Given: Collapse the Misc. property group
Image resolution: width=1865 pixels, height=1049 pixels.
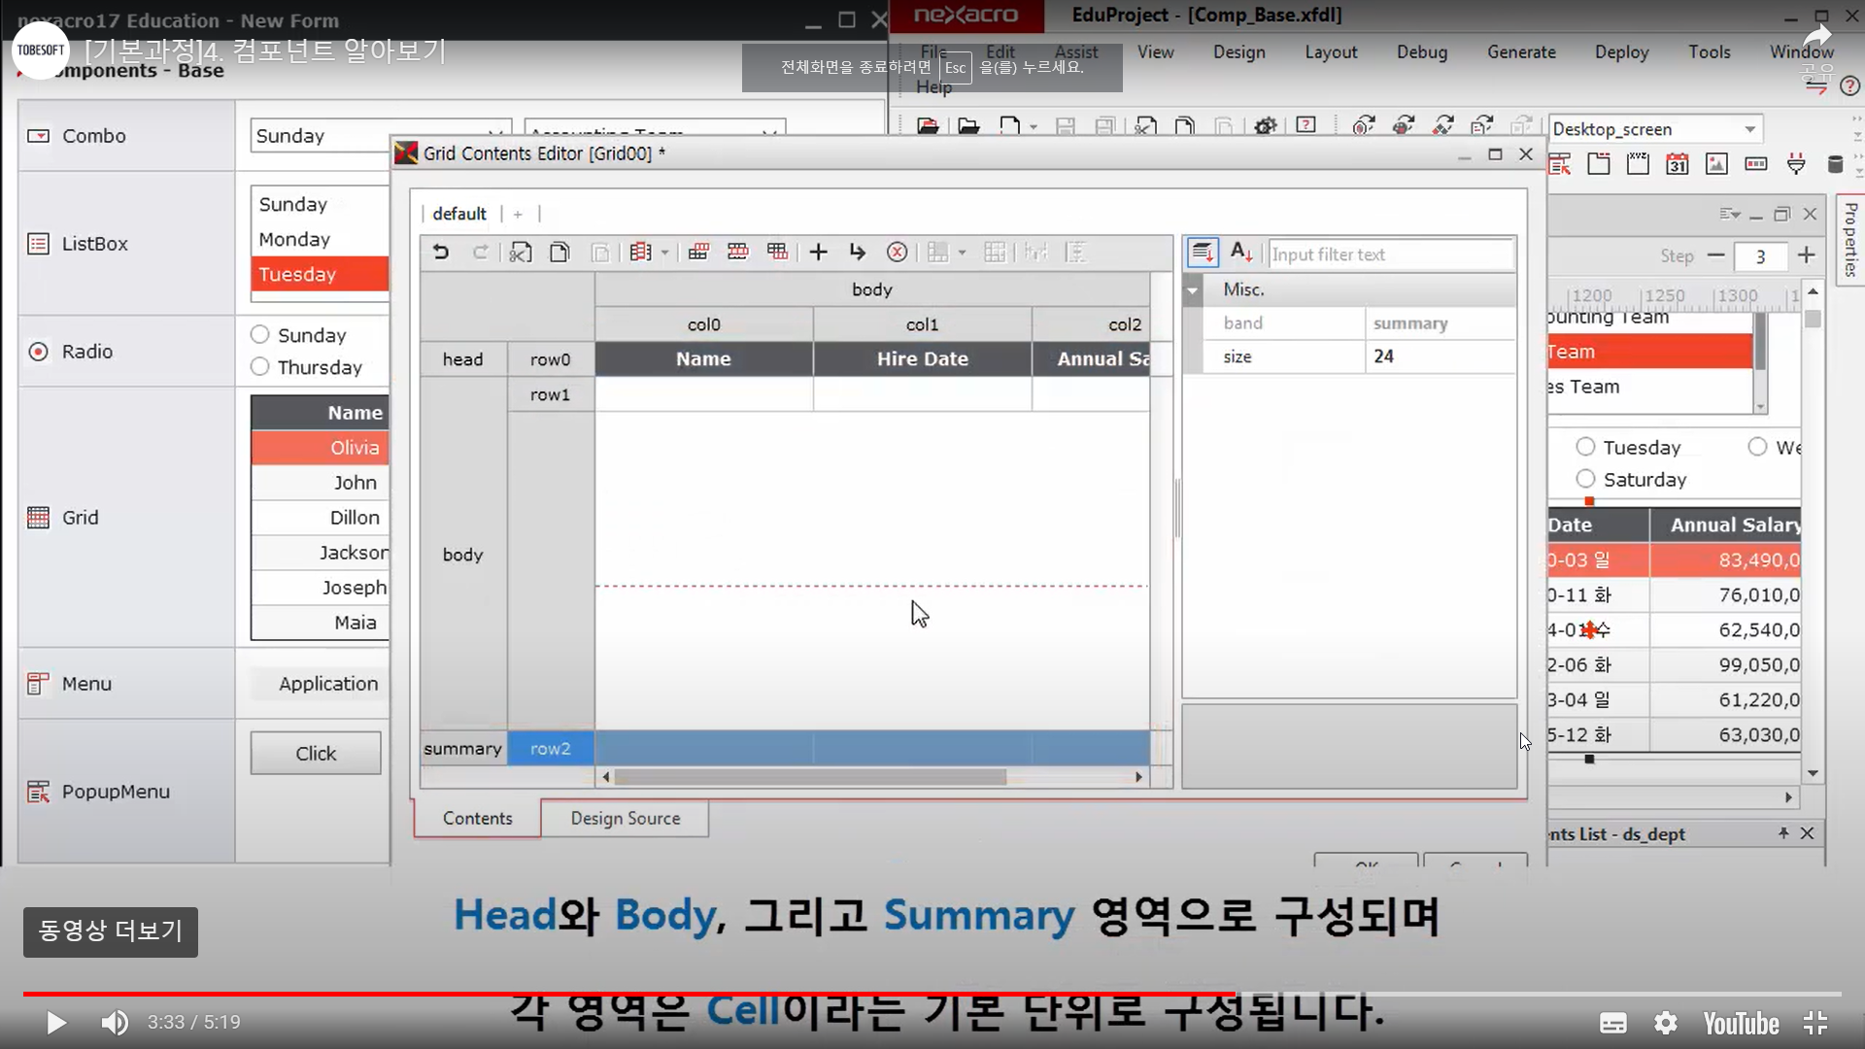Looking at the screenshot, I should tap(1192, 289).
